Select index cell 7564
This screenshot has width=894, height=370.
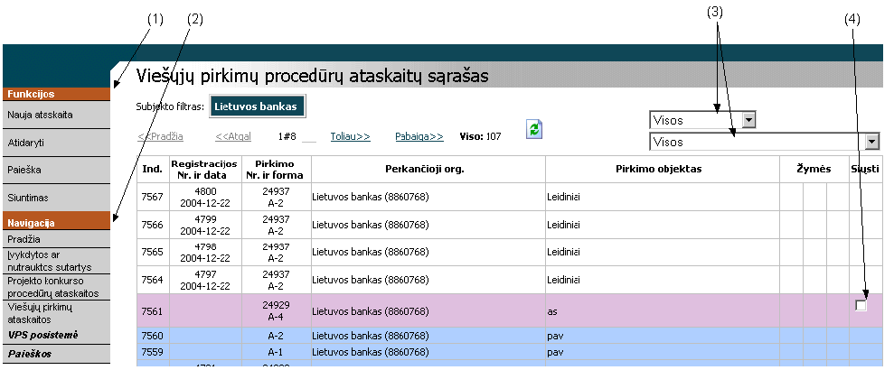(151, 280)
